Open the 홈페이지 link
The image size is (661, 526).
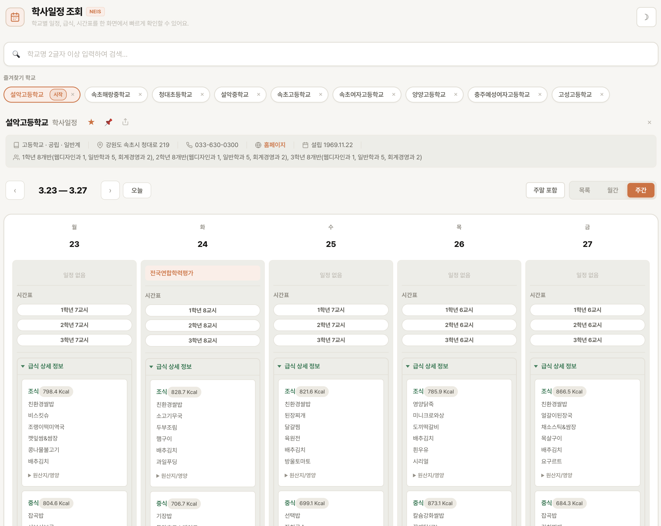click(x=274, y=145)
